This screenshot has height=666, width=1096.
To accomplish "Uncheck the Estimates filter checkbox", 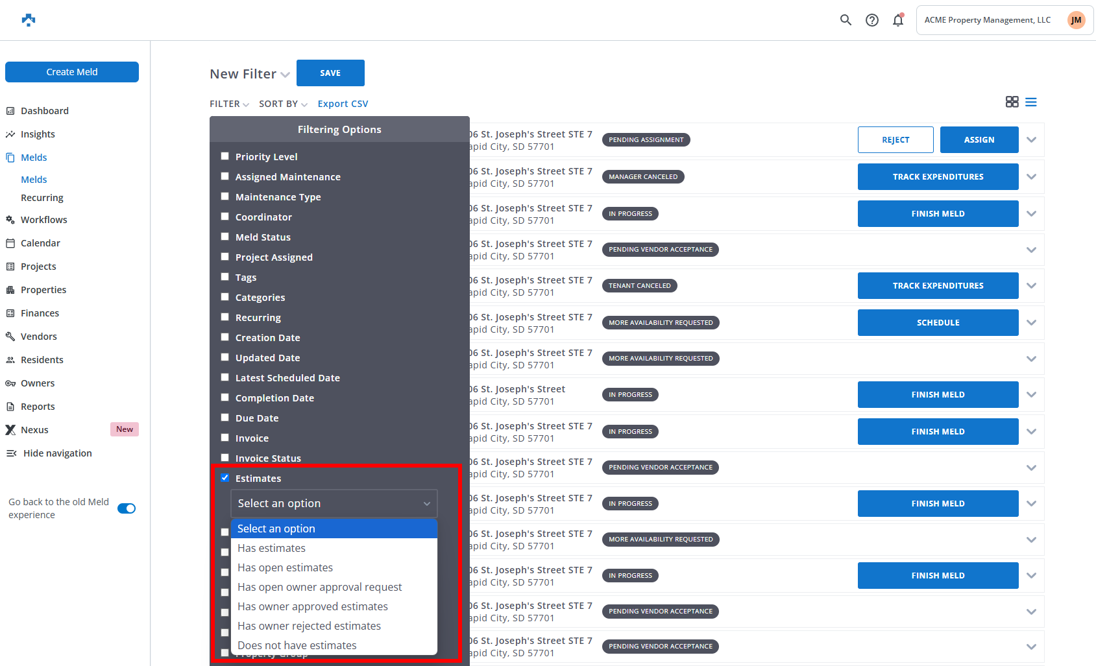I will click(225, 477).
